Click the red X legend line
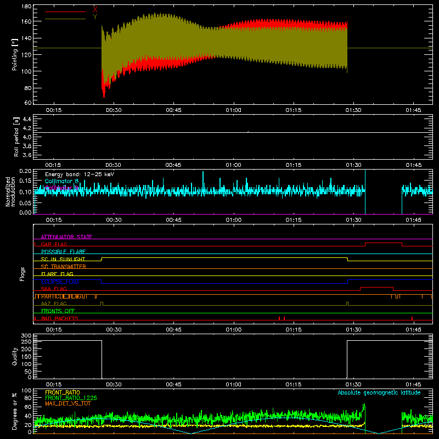The image size is (439, 439). point(65,12)
